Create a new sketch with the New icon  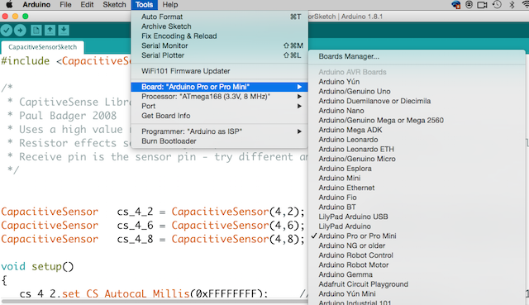point(36,31)
